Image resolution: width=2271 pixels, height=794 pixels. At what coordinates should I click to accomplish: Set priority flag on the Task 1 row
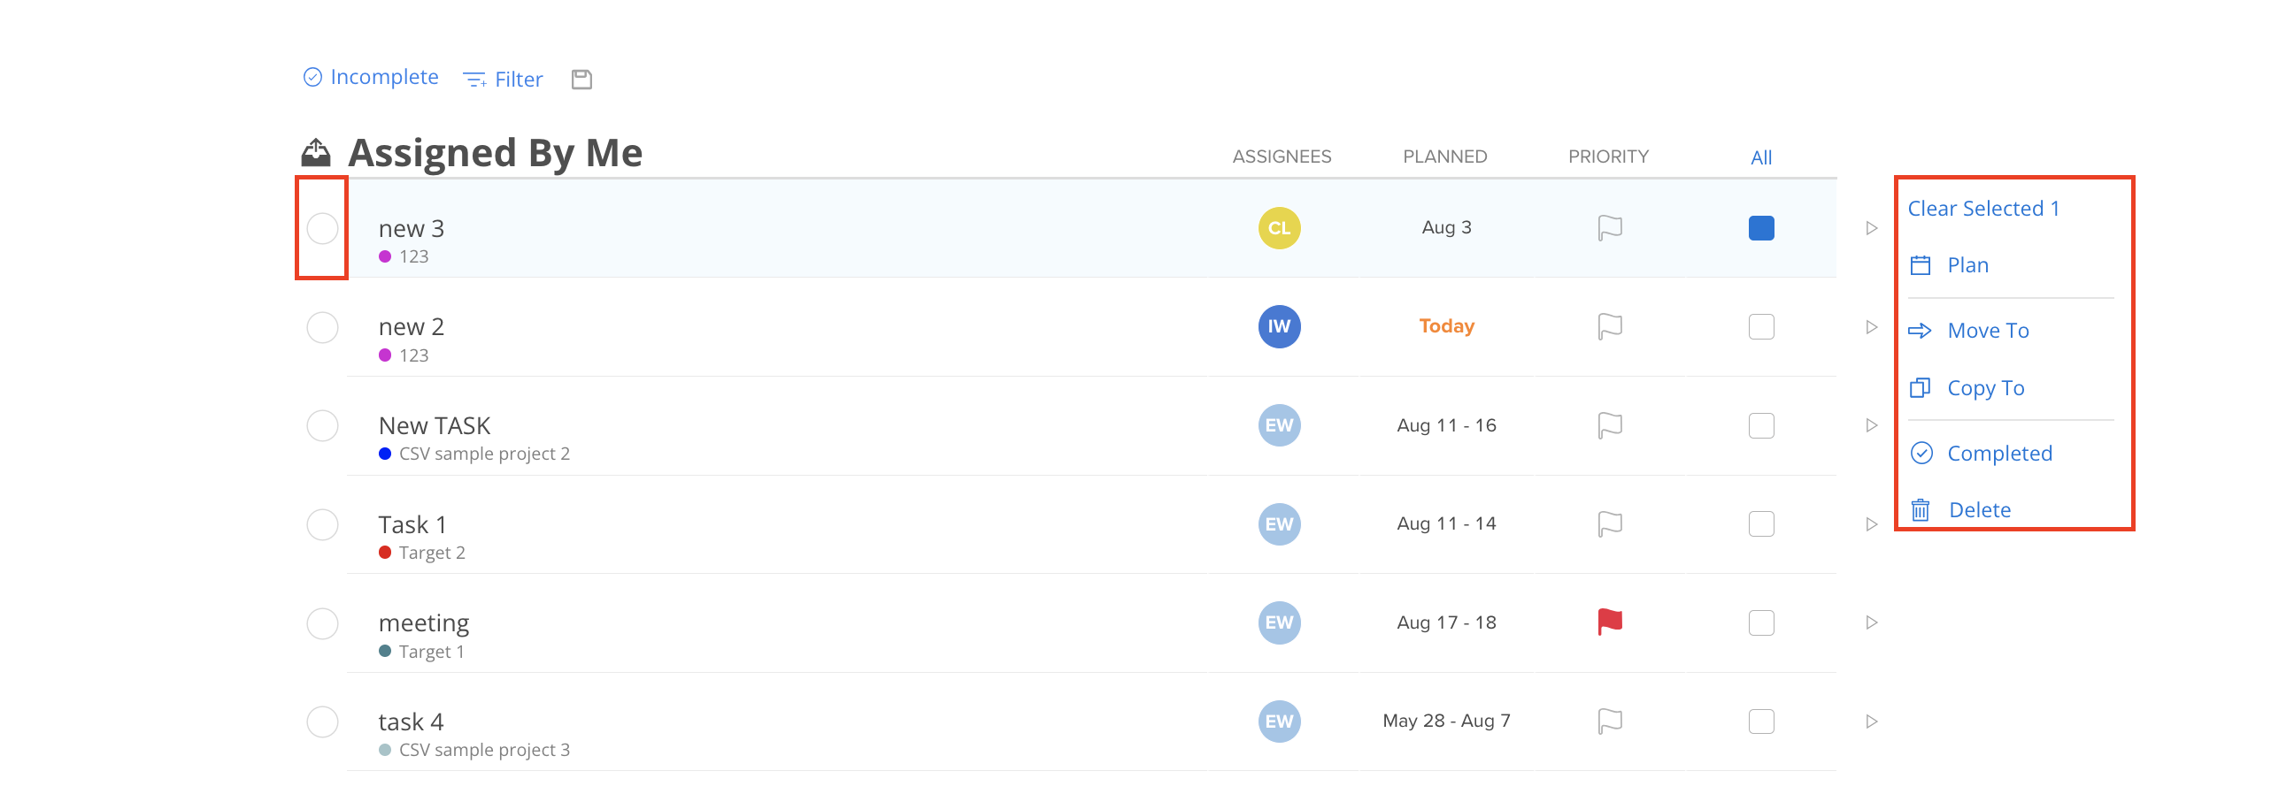[1609, 523]
